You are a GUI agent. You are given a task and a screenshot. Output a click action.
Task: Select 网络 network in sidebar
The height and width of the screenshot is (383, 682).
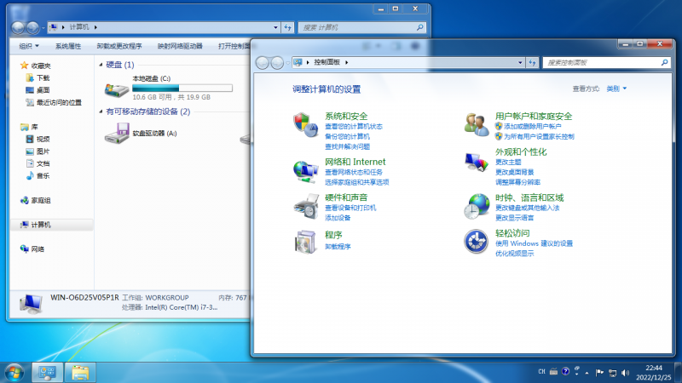pos(32,249)
